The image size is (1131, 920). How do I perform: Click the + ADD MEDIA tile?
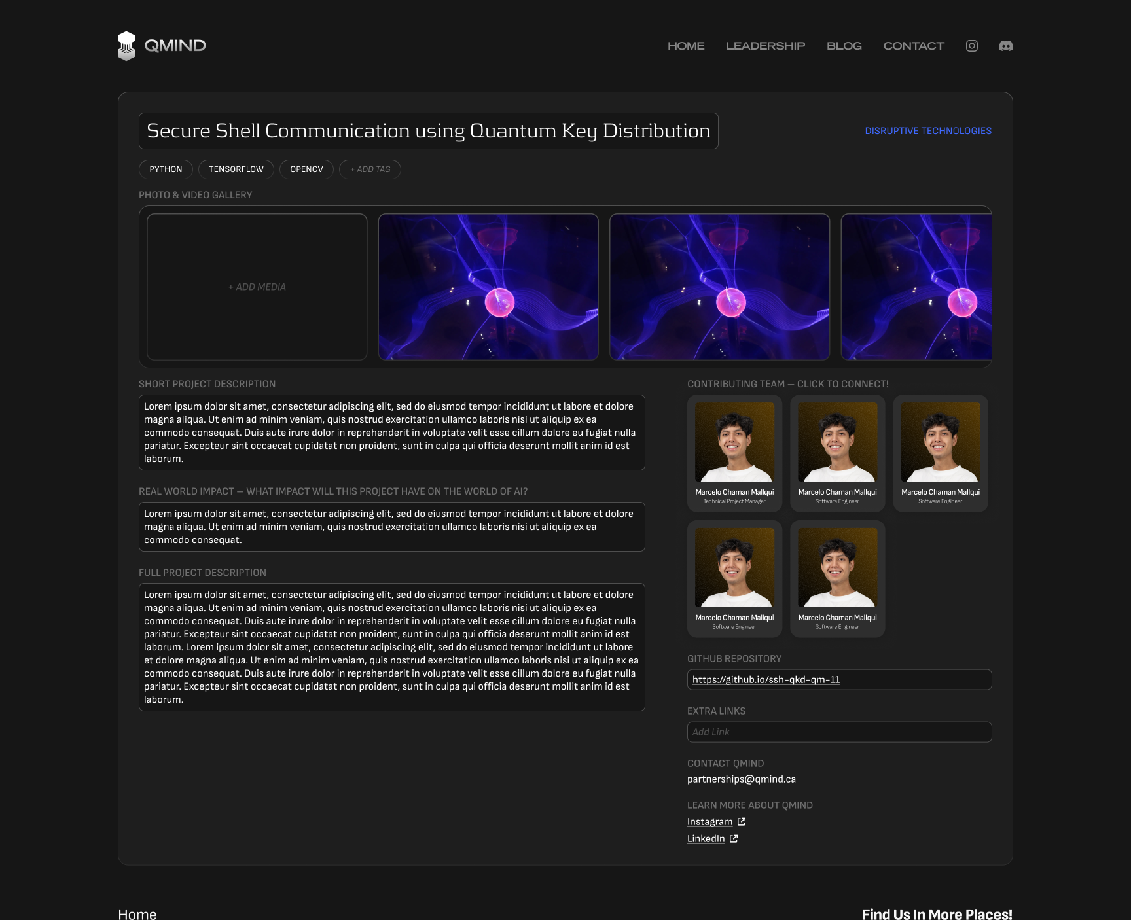tap(257, 287)
